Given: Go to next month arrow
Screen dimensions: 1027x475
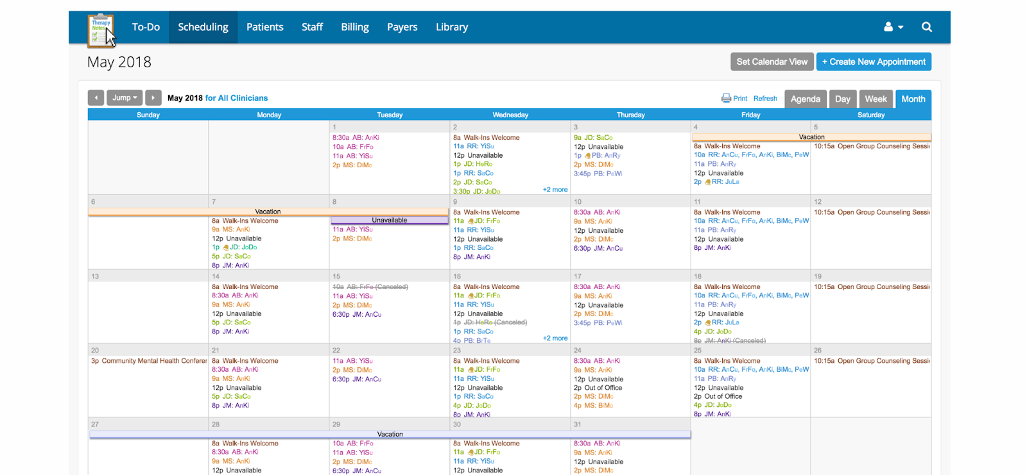Looking at the screenshot, I should (x=153, y=97).
